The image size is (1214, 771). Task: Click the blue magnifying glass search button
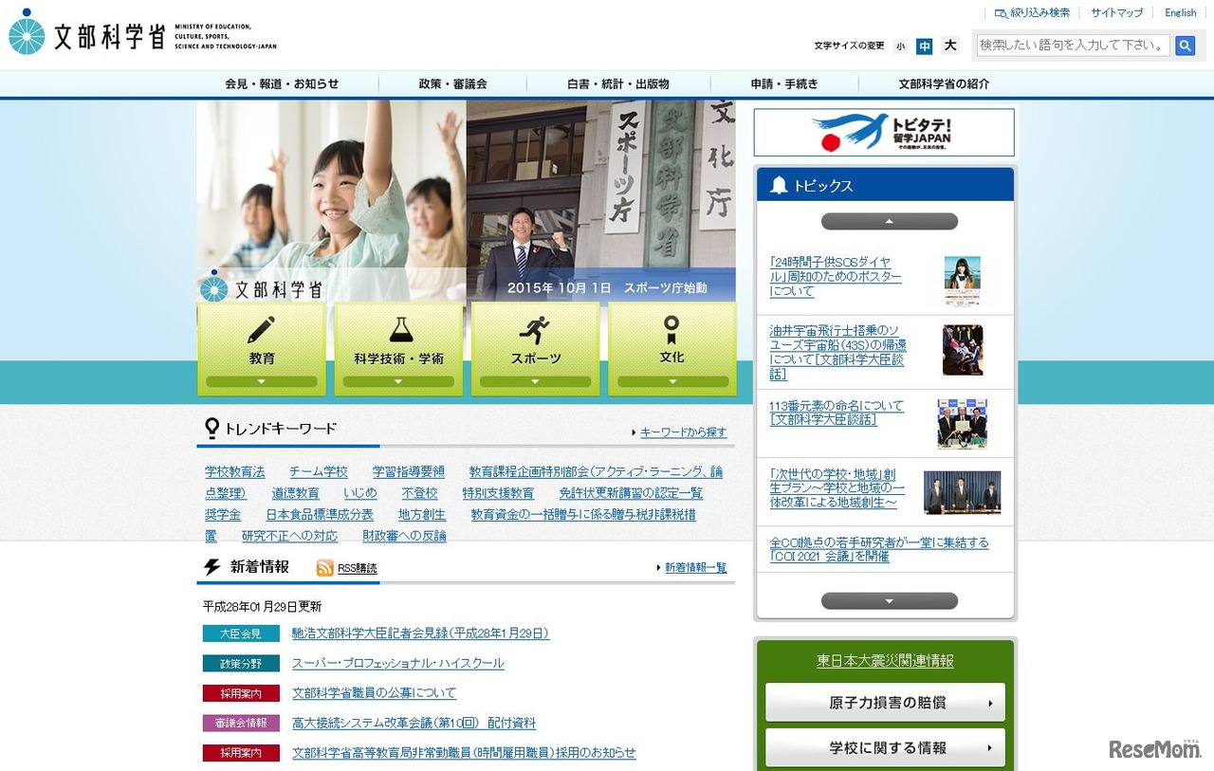pyautogui.click(x=1185, y=45)
